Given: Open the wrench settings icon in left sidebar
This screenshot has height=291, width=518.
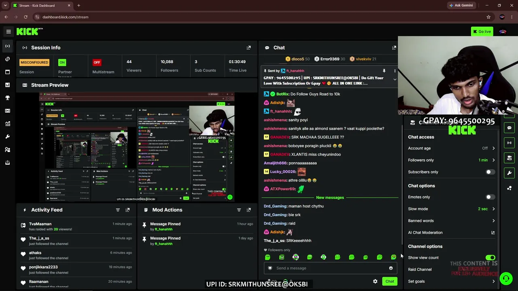Looking at the screenshot, I should pos(8,137).
